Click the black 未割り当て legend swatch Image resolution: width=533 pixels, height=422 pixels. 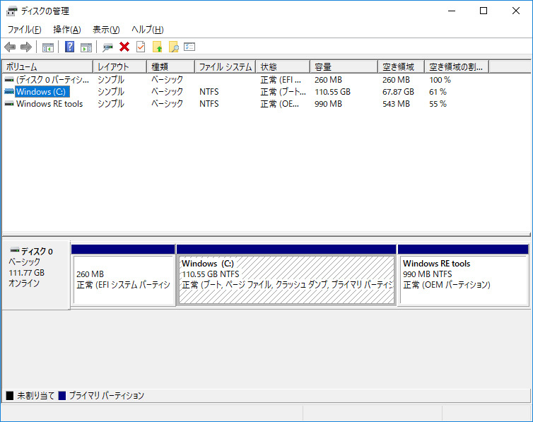click(x=10, y=396)
